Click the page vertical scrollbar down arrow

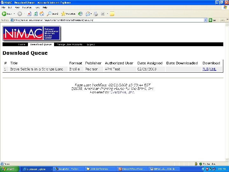click(227, 160)
